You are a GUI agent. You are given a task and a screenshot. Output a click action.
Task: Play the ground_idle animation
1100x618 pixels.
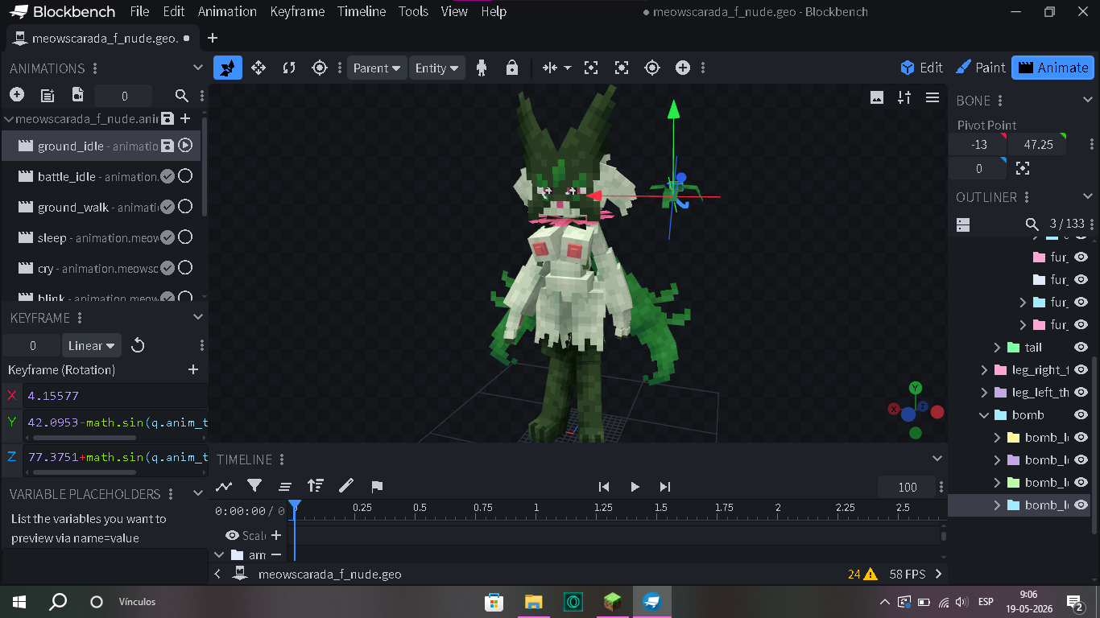point(185,146)
